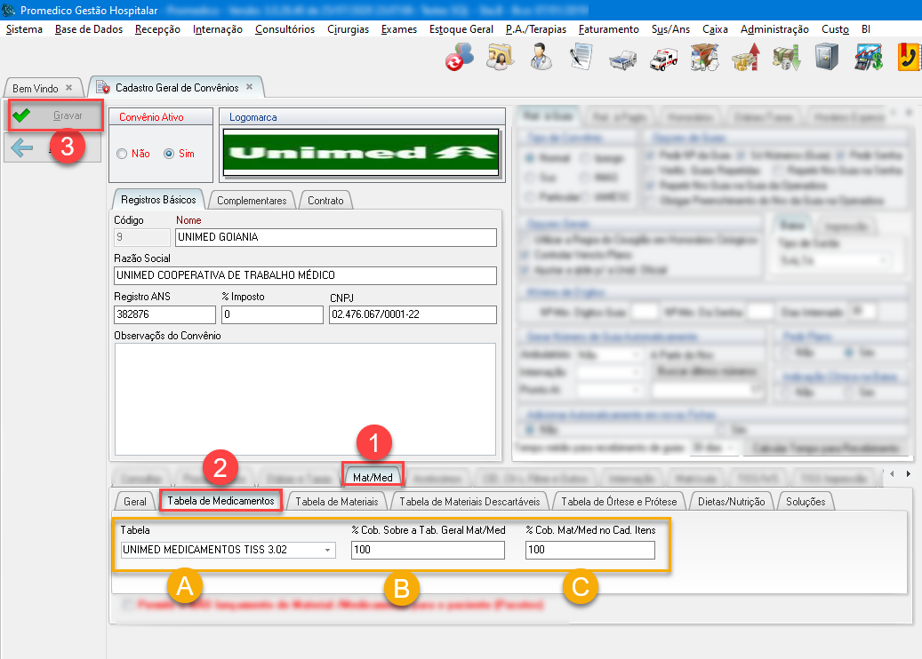This screenshot has height=659, width=922.
Task: Open the safe vault icon
Action: (x=827, y=58)
